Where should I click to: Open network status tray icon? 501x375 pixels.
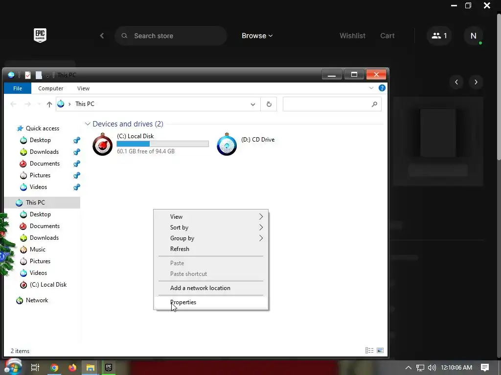[420, 368]
